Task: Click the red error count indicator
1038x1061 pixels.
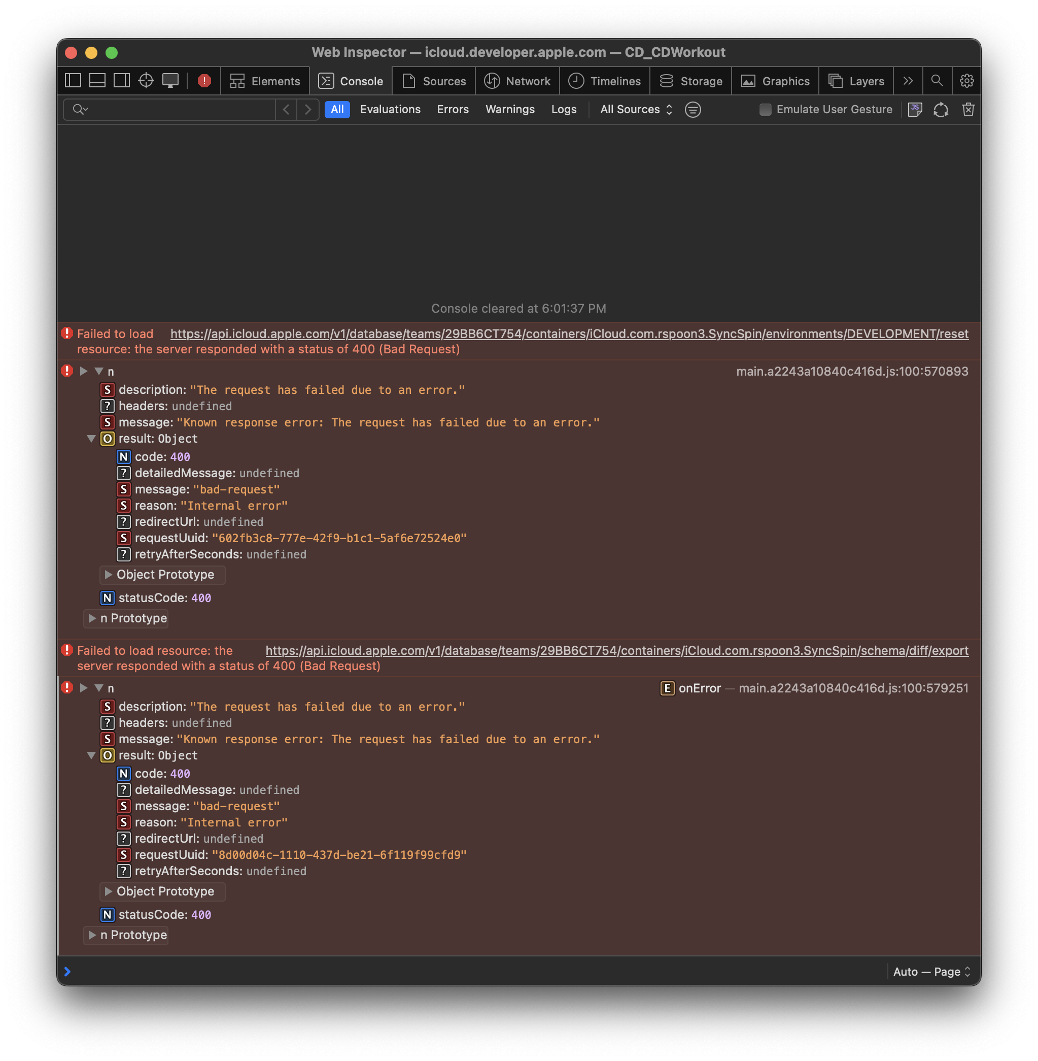Action: click(x=204, y=81)
